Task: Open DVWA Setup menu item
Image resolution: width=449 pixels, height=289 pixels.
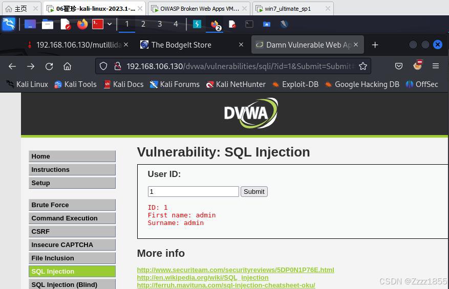Action: coord(72,183)
